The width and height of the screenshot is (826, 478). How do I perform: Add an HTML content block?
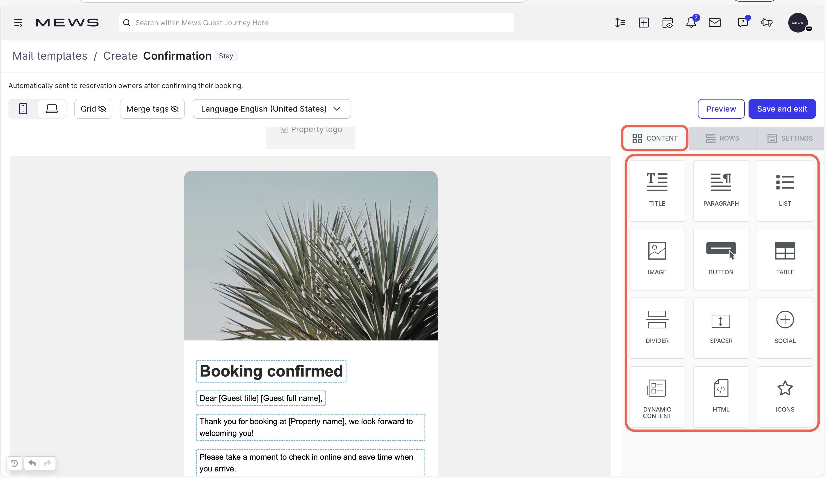click(721, 397)
